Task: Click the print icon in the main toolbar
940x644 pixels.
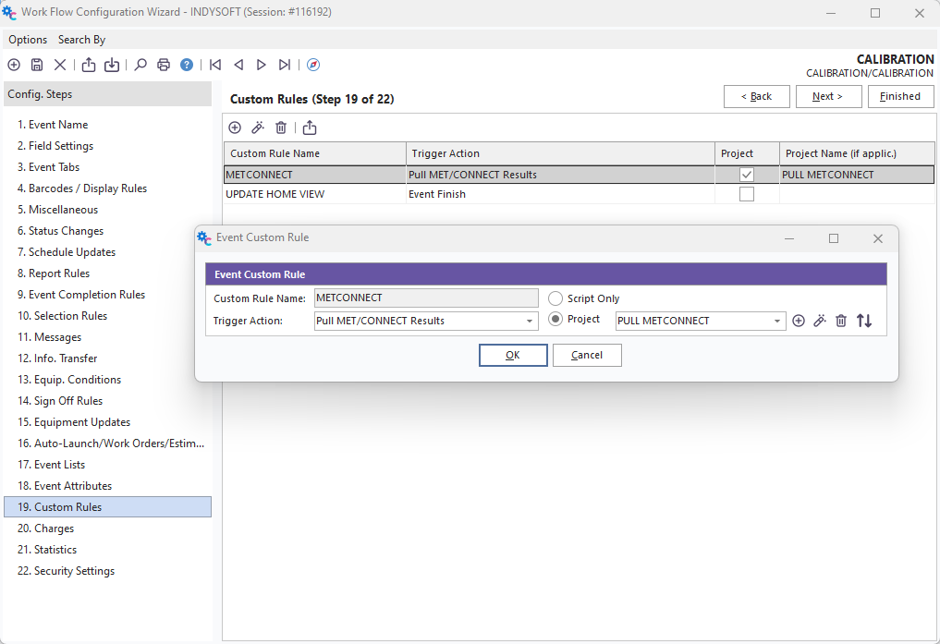Action: point(164,65)
